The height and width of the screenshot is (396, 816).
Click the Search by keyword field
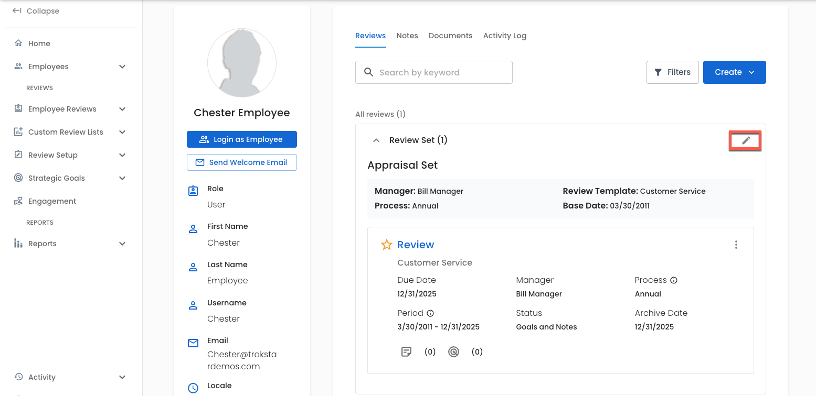[433, 72]
